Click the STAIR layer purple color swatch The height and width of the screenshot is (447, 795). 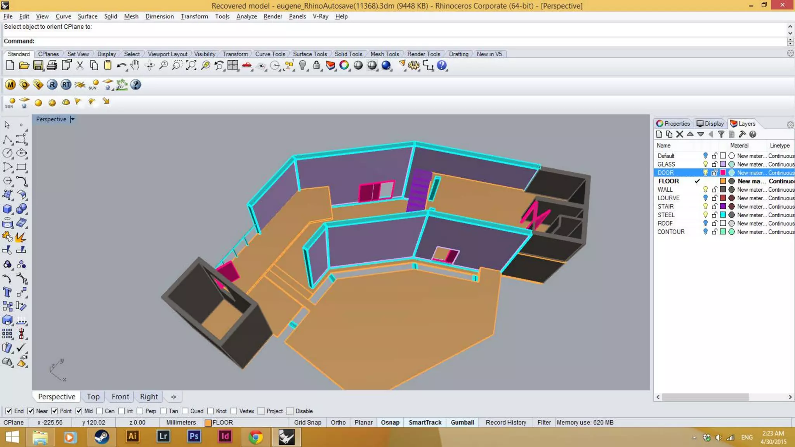(x=723, y=206)
